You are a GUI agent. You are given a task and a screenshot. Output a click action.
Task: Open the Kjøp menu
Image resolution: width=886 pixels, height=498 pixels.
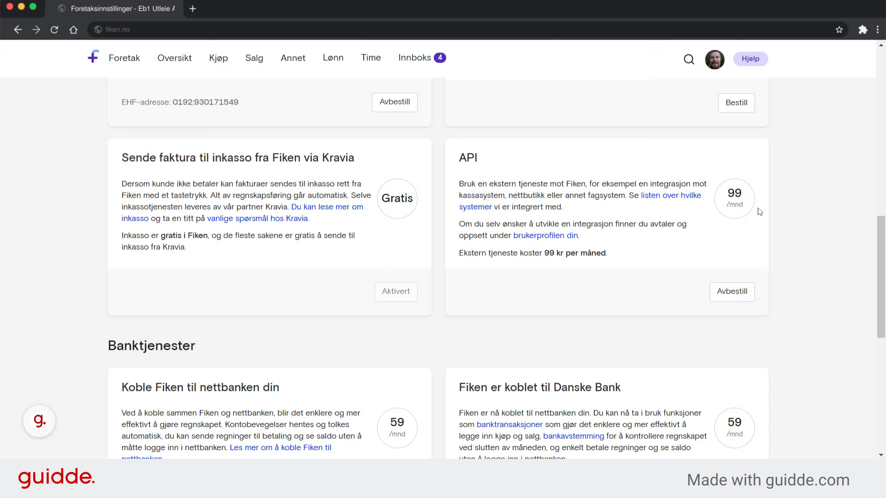coord(218,58)
